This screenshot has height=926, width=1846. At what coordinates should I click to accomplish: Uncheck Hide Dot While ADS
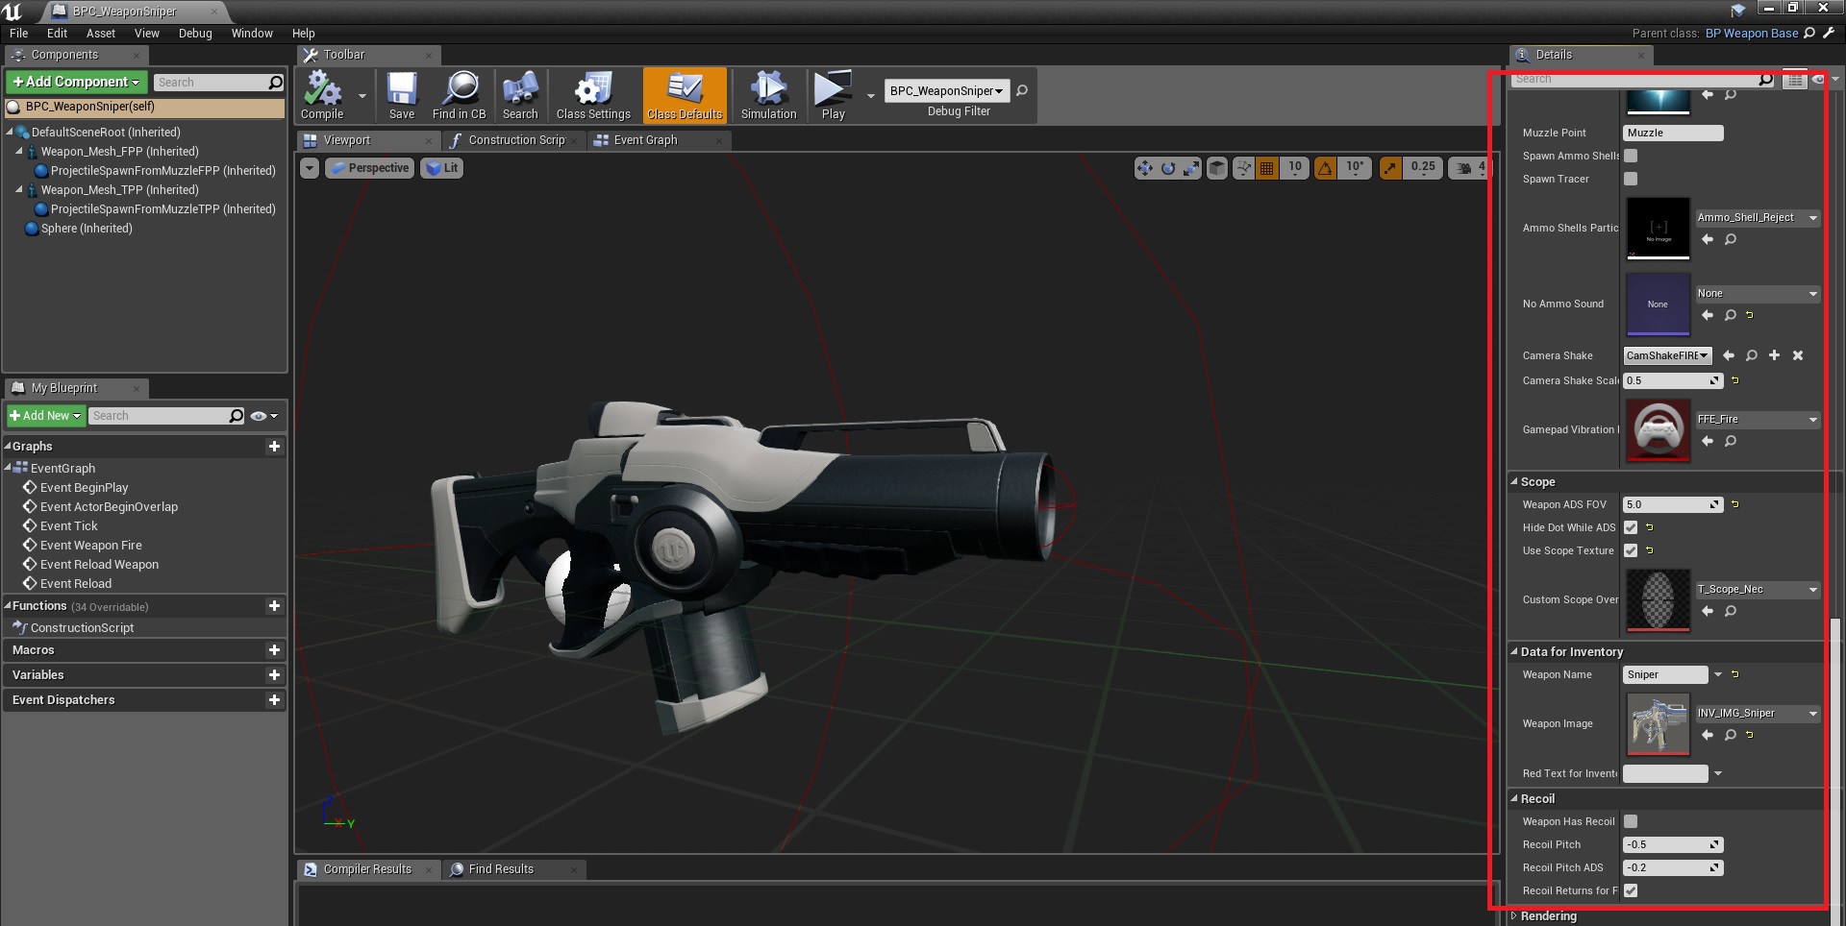(x=1631, y=527)
